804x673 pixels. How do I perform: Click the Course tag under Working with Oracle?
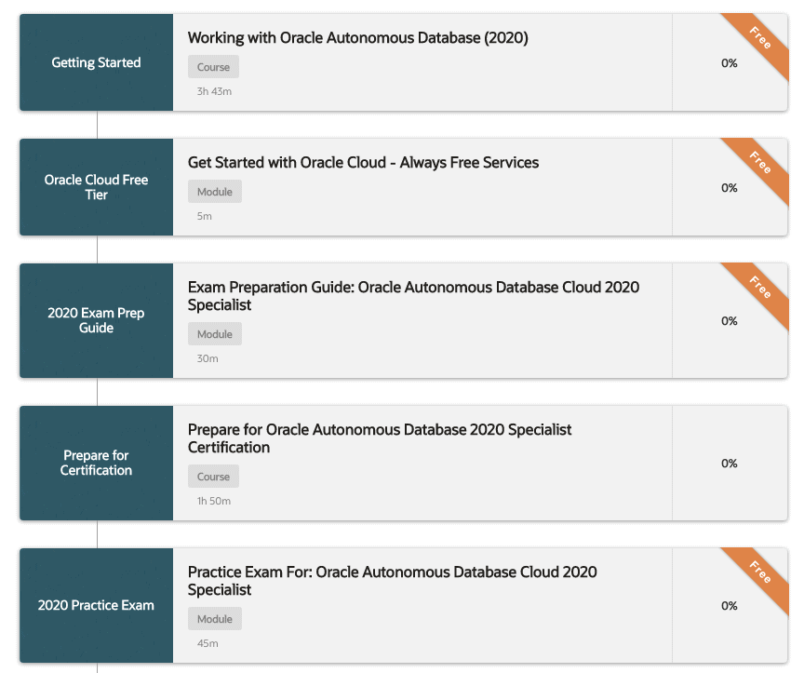tap(213, 67)
